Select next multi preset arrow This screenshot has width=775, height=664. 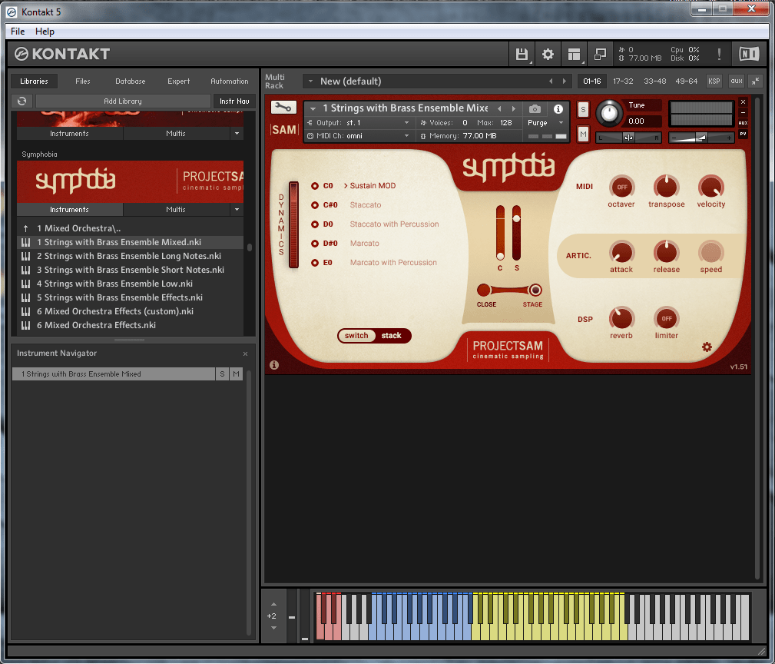pos(564,81)
